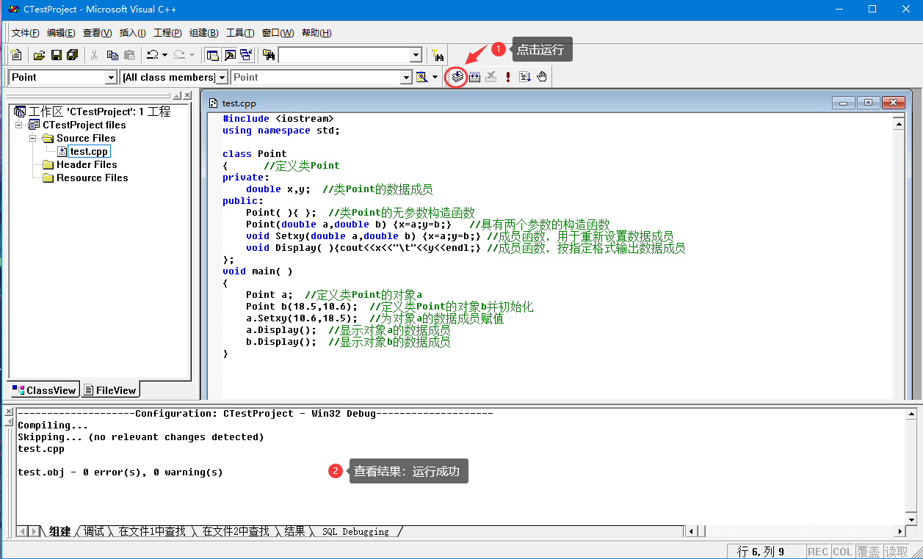Close the workspace panel with its X

click(187, 95)
